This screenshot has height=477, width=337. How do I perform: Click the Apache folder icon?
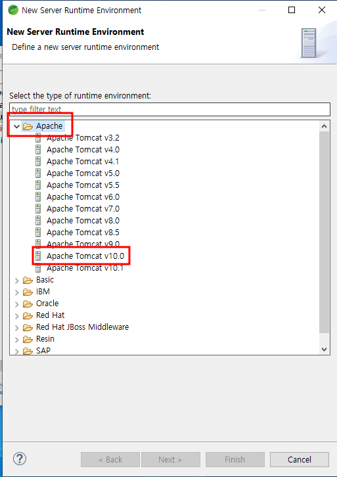coord(28,126)
